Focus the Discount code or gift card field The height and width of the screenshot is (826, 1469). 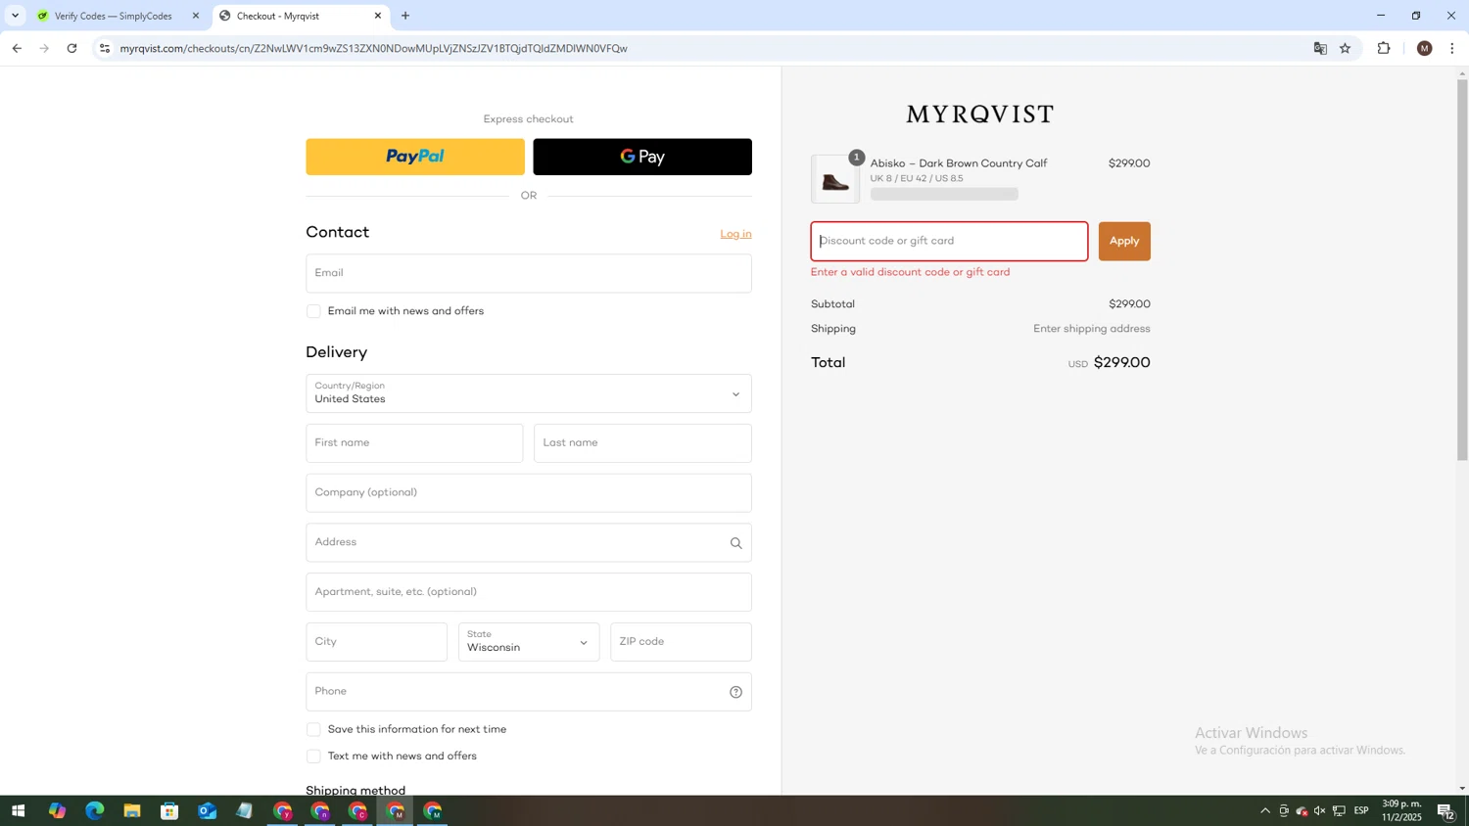949,242
